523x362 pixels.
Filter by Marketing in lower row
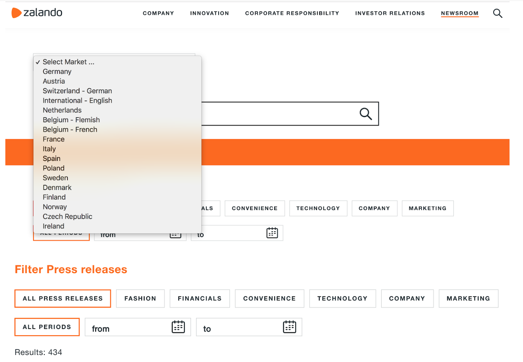469,299
